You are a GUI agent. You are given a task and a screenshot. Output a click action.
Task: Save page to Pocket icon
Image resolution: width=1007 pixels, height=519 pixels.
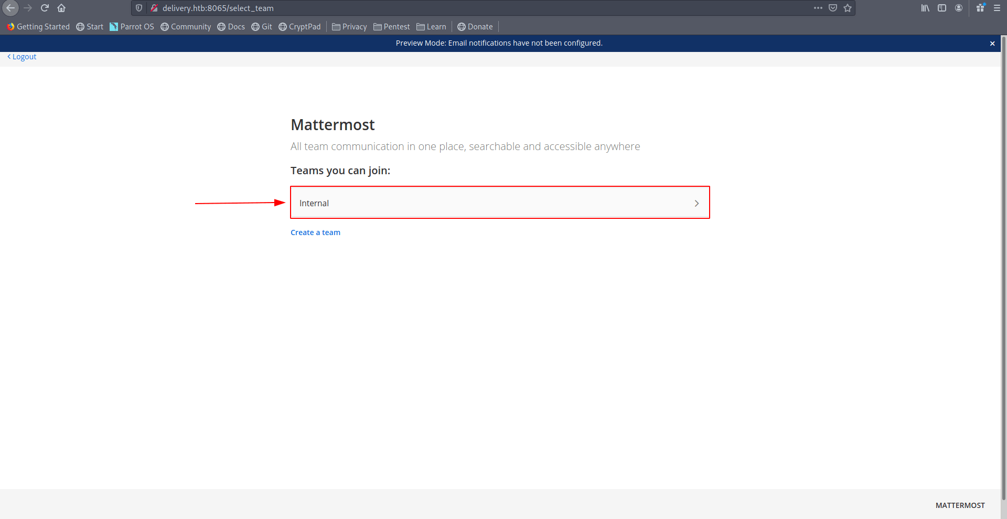click(x=832, y=8)
